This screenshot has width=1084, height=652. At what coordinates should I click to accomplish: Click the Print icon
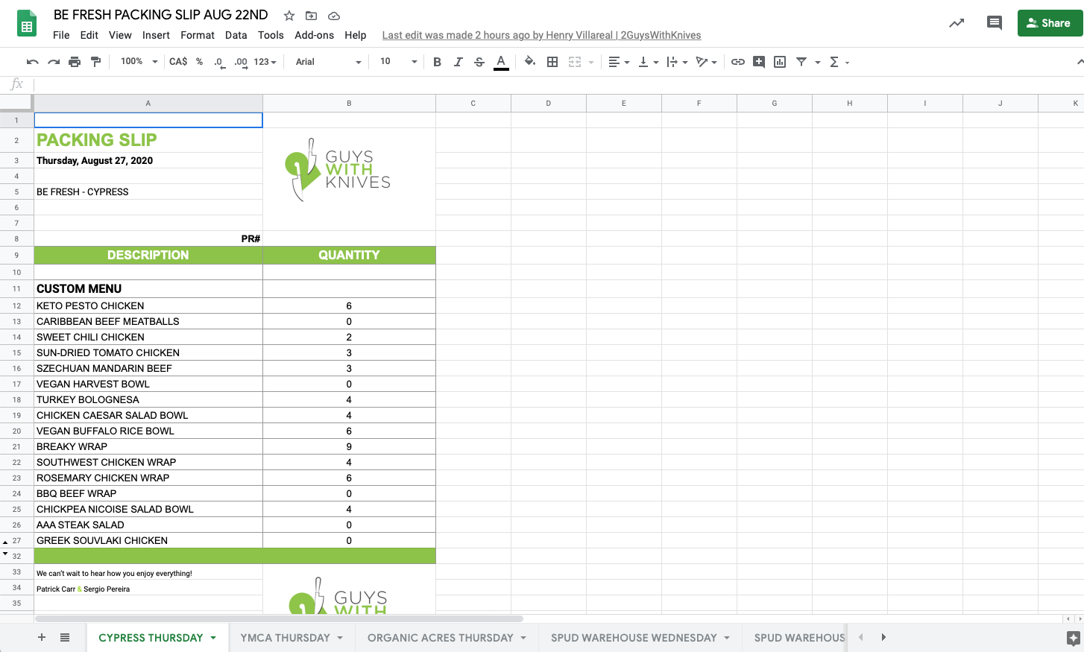tap(75, 62)
